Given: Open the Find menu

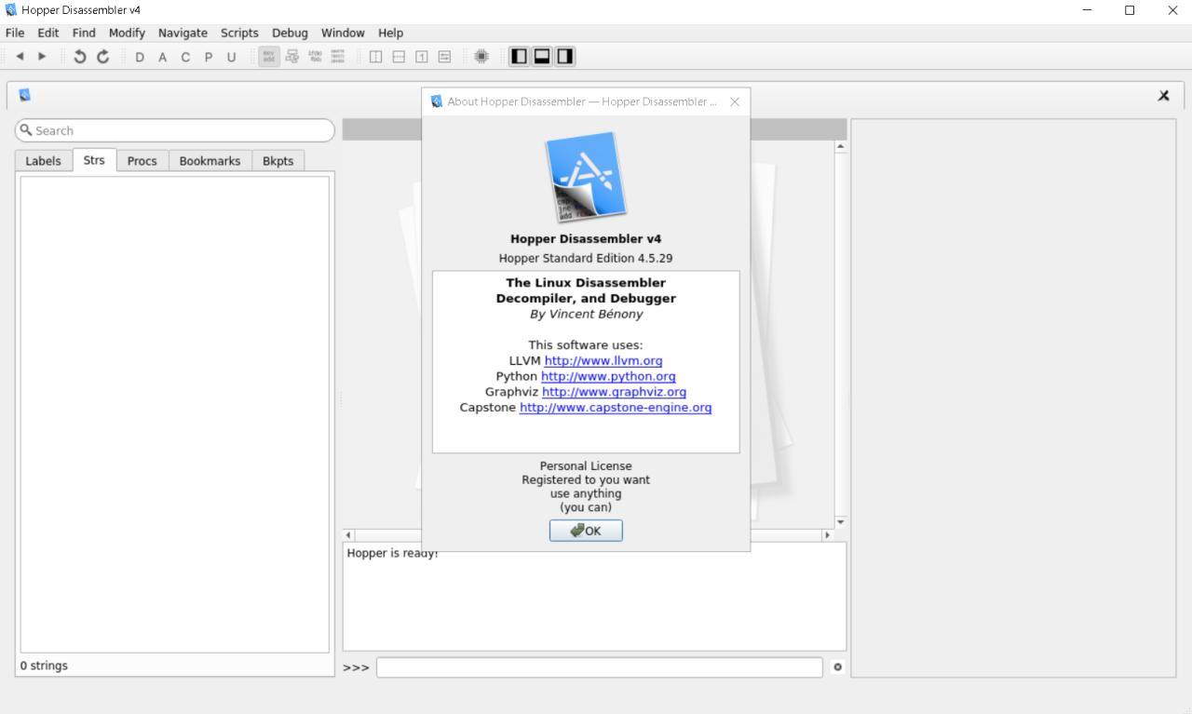Looking at the screenshot, I should 84,33.
